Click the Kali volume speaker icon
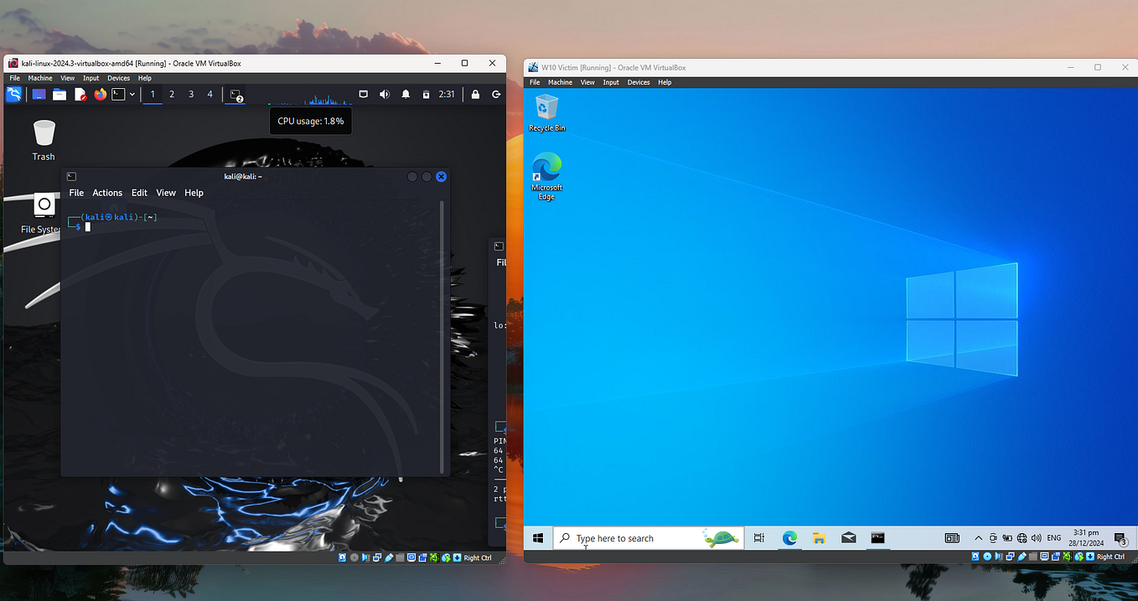Viewport: 1138px width, 601px height. (385, 95)
